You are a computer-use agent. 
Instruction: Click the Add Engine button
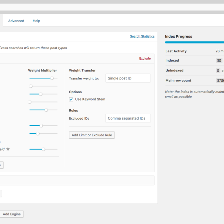pos(12,214)
